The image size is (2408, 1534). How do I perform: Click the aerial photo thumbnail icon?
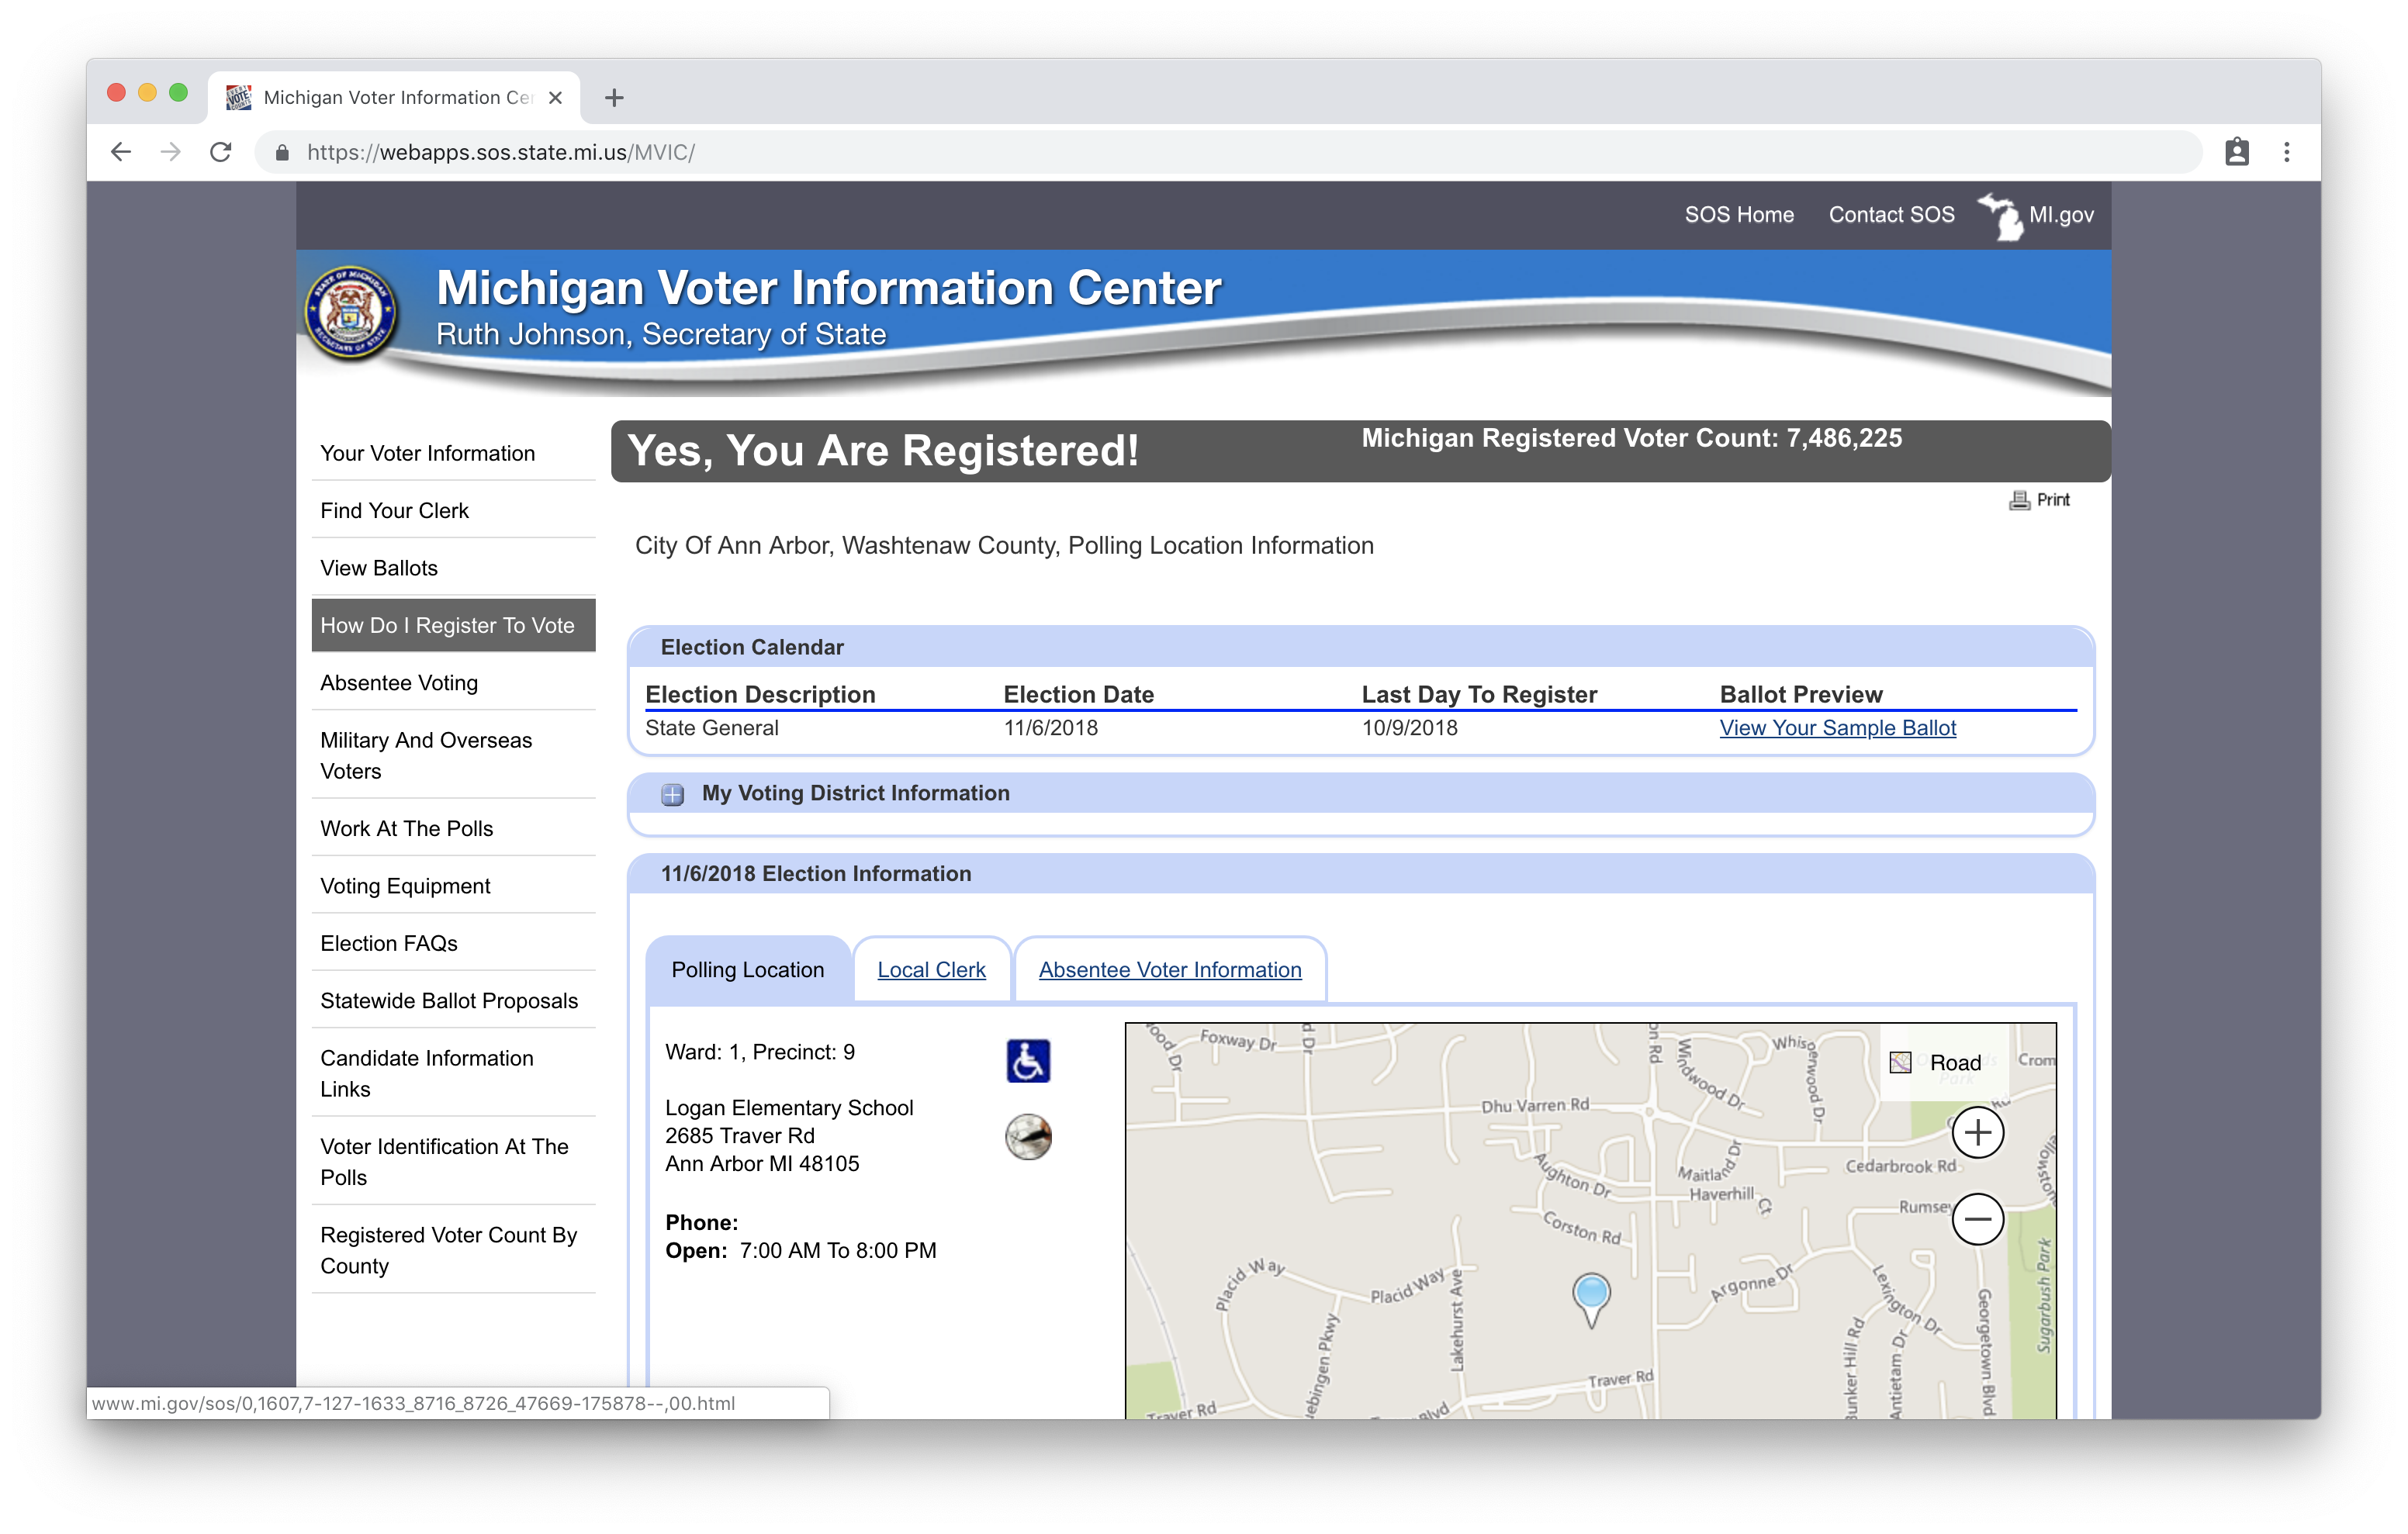click(1028, 1137)
